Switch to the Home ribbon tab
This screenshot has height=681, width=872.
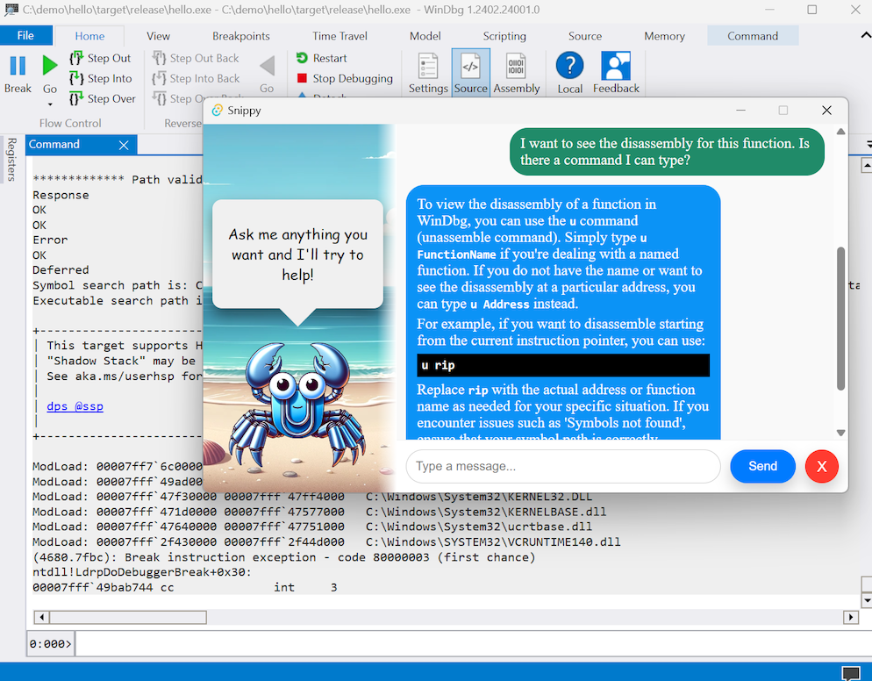tap(89, 36)
